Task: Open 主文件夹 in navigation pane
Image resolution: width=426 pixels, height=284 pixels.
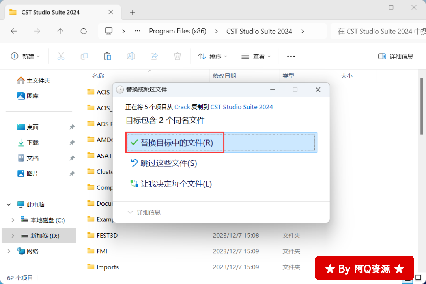Action: coord(34,81)
